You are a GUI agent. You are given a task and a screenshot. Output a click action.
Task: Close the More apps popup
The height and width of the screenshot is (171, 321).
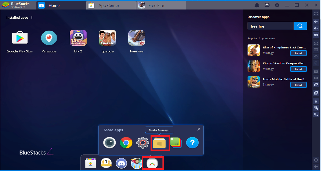click(x=199, y=129)
